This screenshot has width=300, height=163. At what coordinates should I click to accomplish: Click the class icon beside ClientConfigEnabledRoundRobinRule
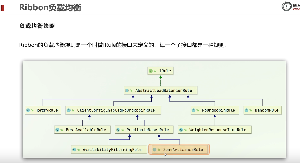coord(68,110)
